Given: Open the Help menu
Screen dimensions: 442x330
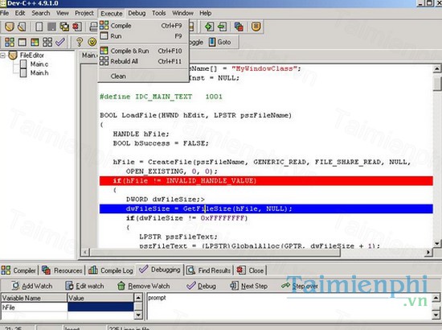Looking at the screenshot, I should point(206,13).
